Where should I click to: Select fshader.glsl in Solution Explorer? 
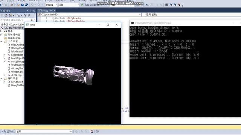coord(17,51)
